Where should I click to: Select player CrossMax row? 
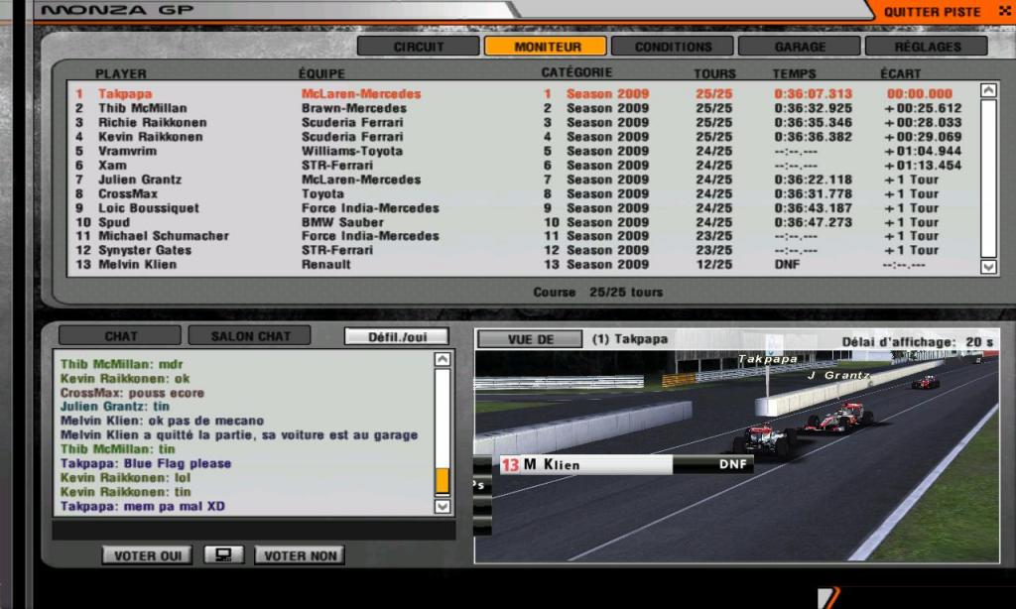[522, 193]
